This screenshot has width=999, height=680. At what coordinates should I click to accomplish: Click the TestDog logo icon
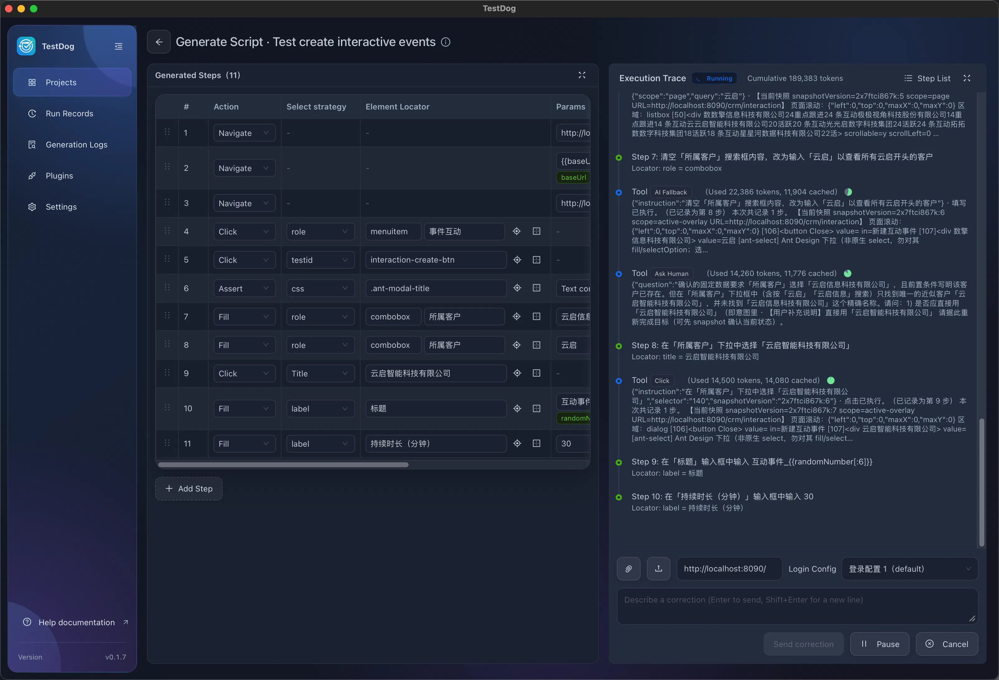[26, 46]
